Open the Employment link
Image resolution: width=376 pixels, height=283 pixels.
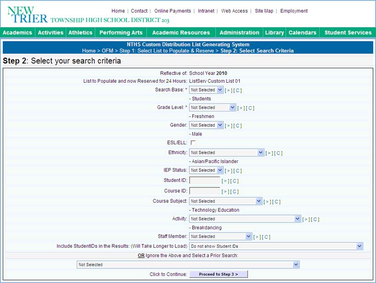pos(294,11)
